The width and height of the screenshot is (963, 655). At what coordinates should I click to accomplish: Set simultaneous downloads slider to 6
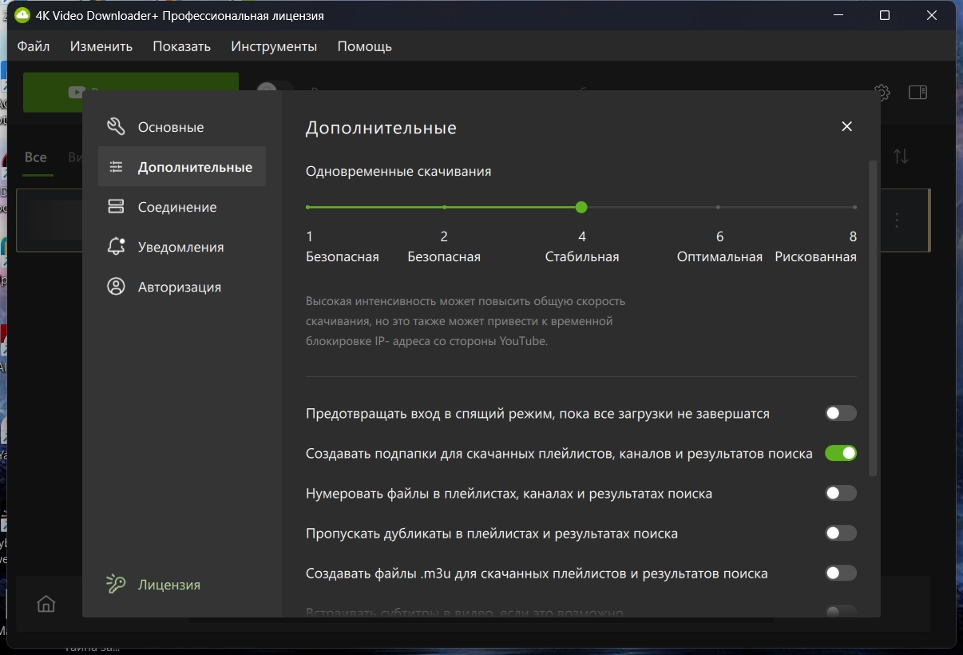click(x=719, y=208)
